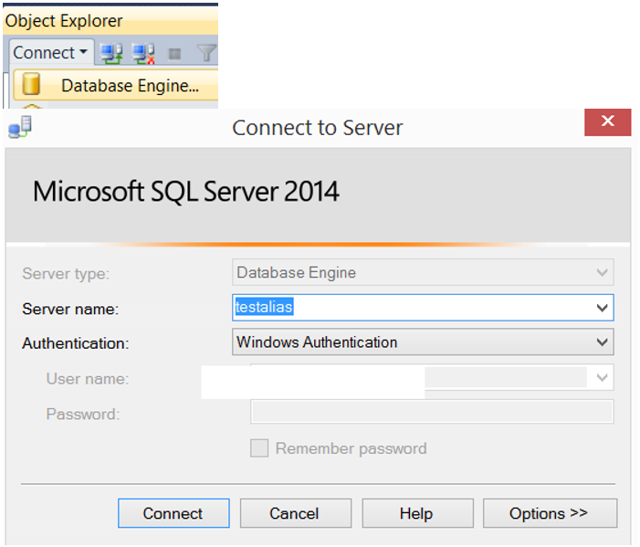Click the Disconnect server icon
The width and height of the screenshot is (640, 547).
click(143, 53)
